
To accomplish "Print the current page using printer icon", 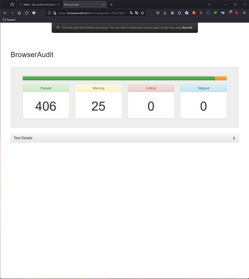I will 34,13.
